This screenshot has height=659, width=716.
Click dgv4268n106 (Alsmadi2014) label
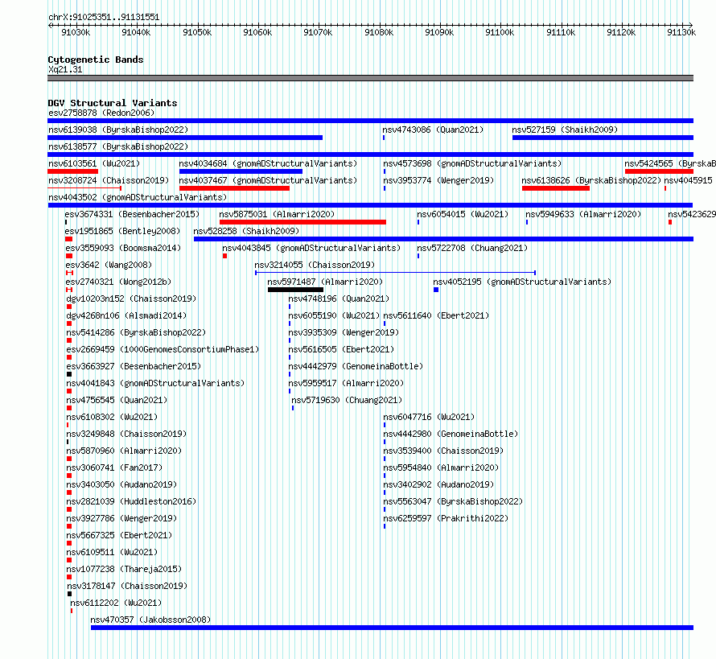[126, 315]
